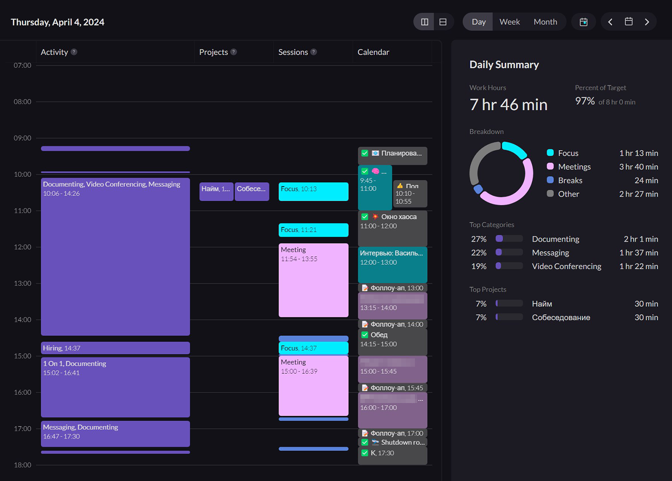The height and width of the screenshot is (481, 672).
Task: Click the Thursday, April 4, 2024 date heading
Action: (57, 22)
